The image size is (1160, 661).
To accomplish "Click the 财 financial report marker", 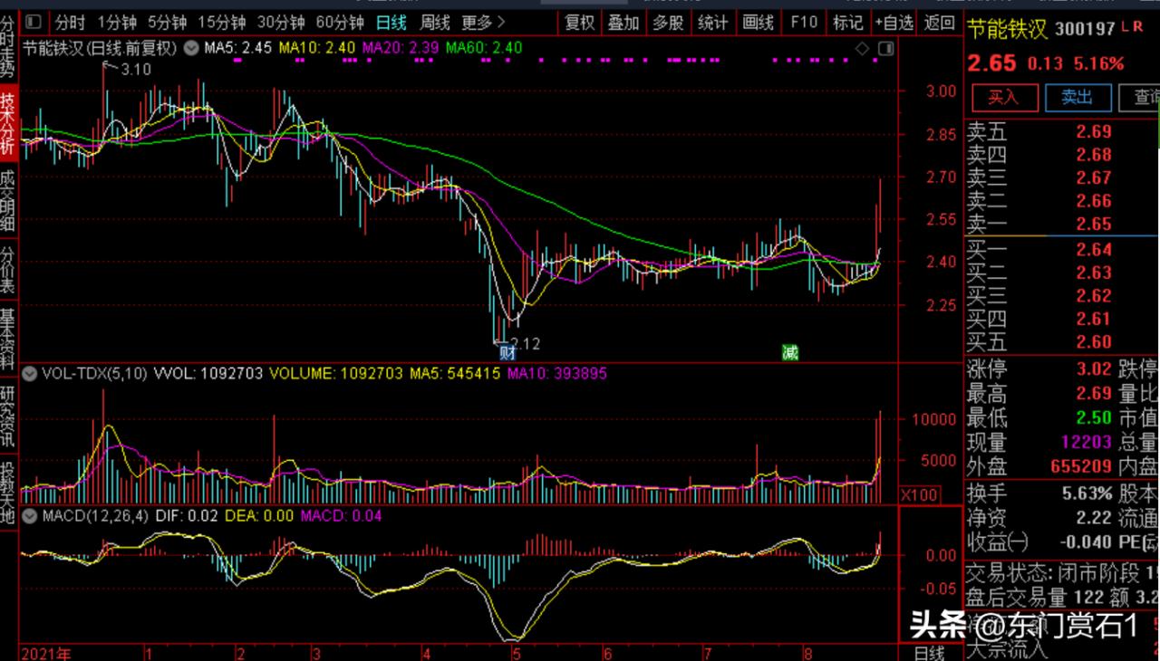I will point(507,353).
